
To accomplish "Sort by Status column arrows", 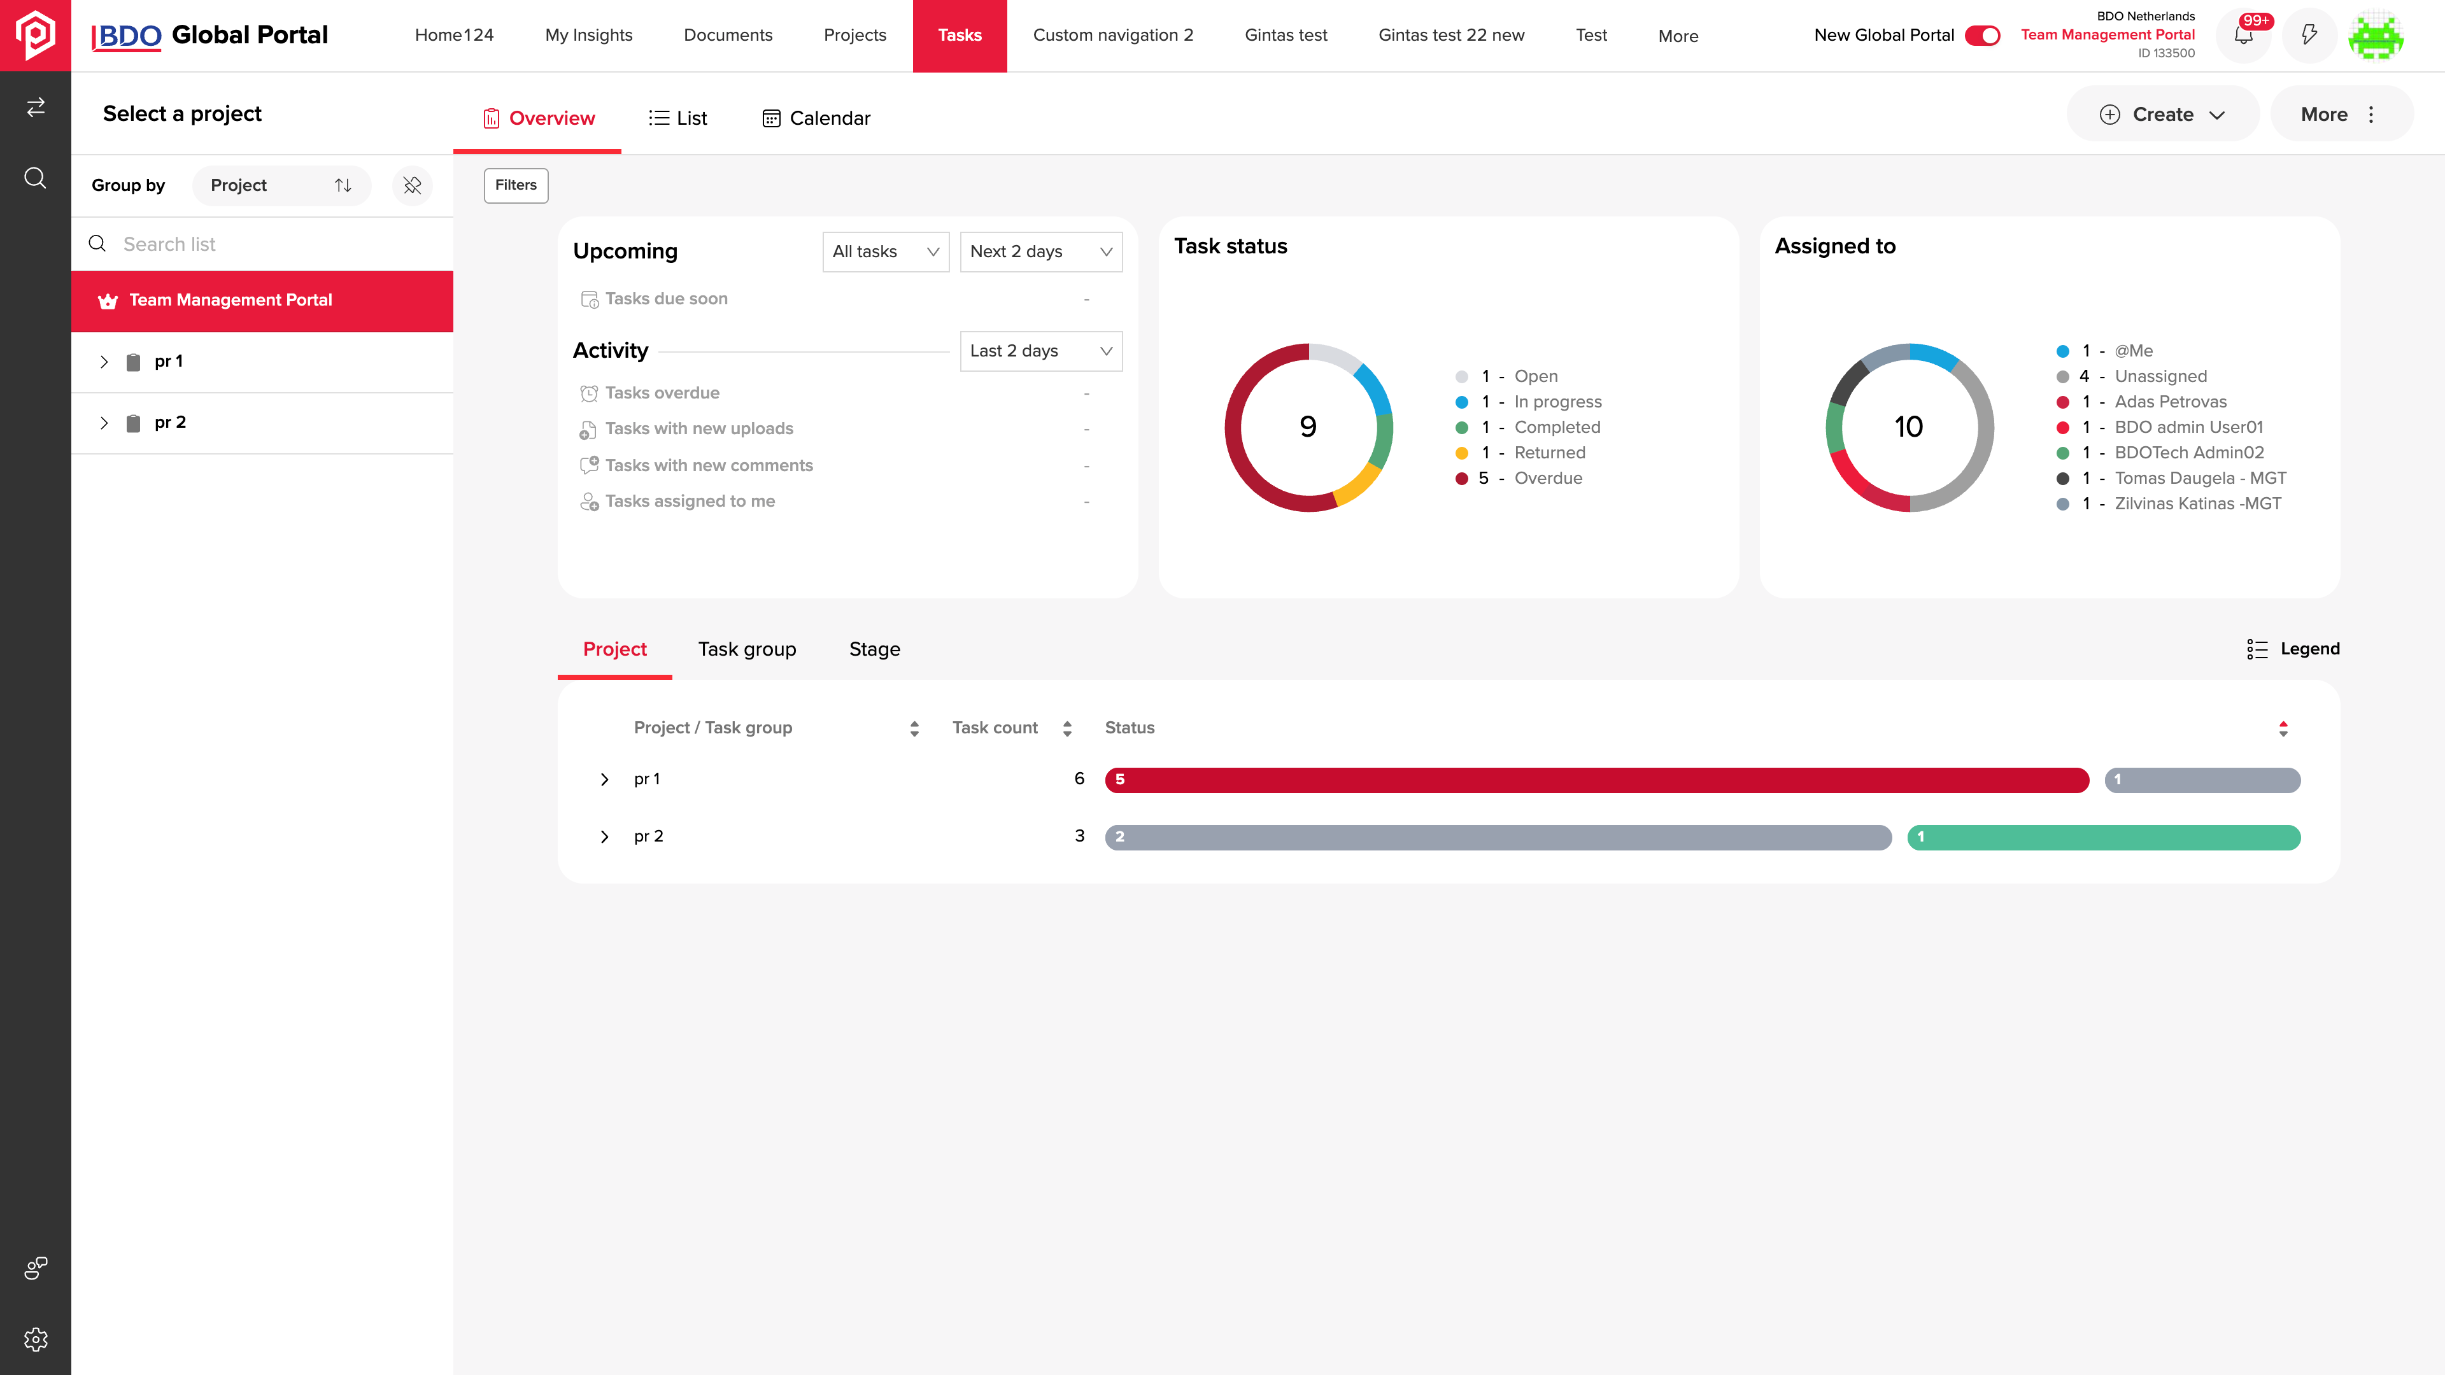I will [x=2284, y=729].
